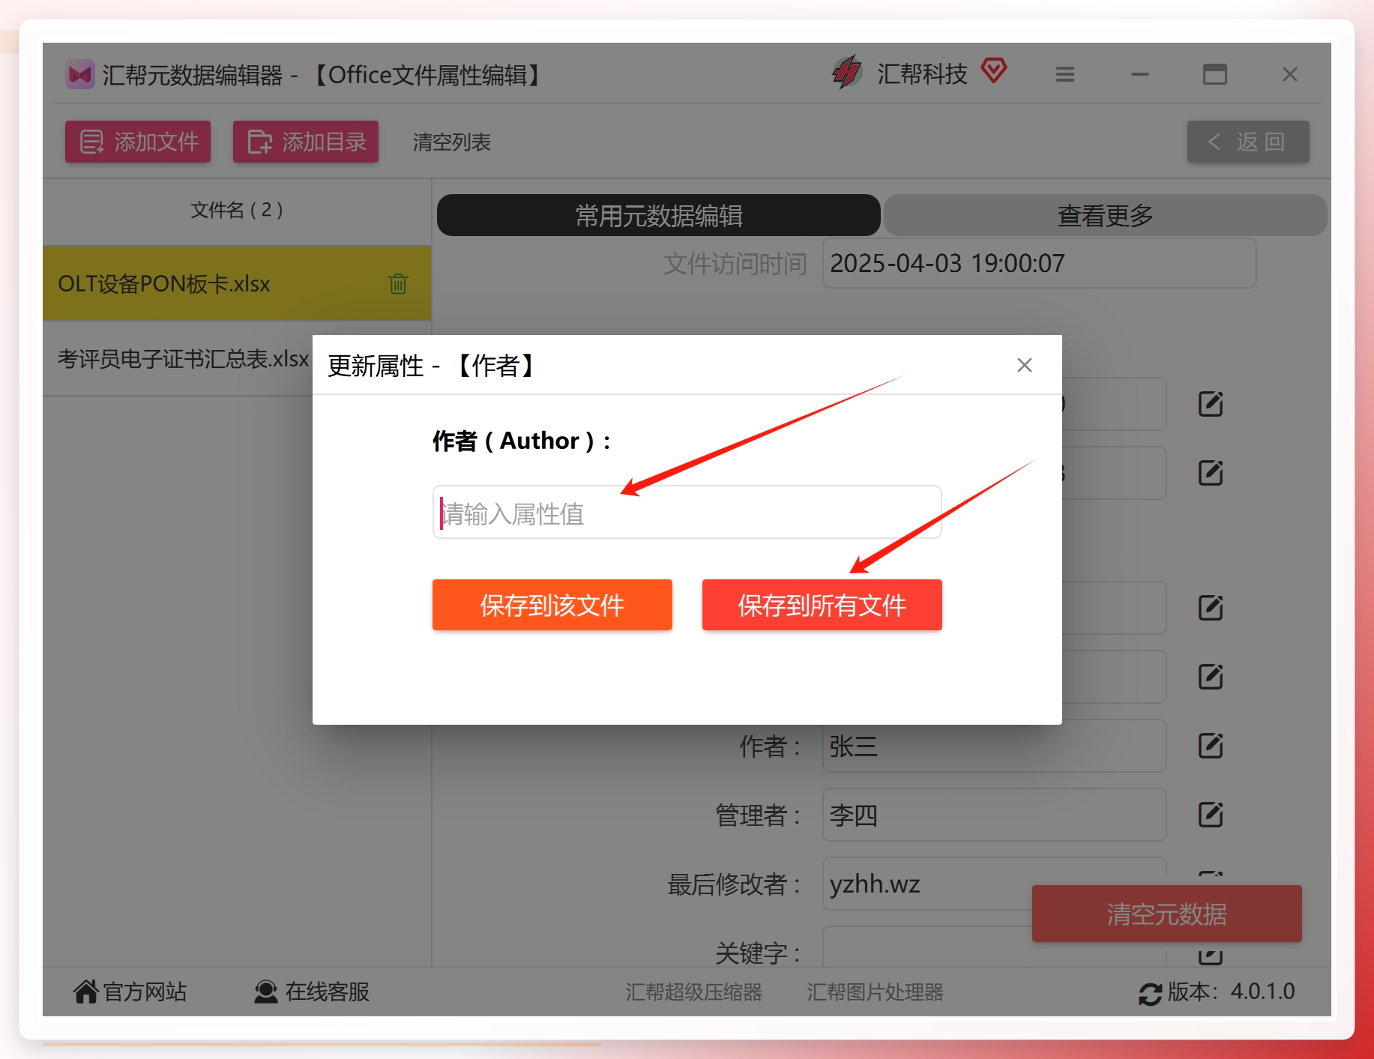Open 在线客服 support link
1374x1059 pixels.
[x=312, y=992]
